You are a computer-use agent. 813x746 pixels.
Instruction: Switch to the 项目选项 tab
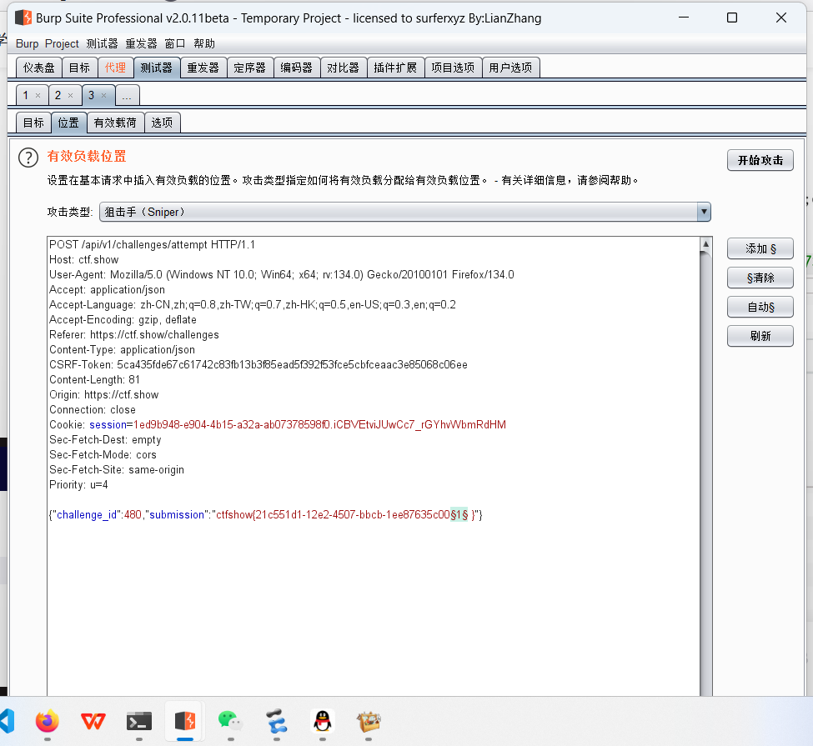coord(453,68)
